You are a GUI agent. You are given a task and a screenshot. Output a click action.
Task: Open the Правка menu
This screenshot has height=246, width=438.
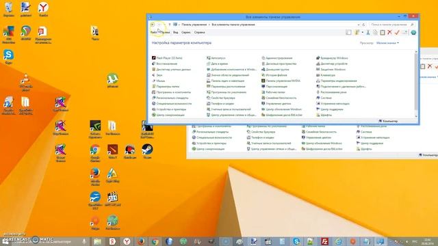pyautogui.click(x=165, y=32)
